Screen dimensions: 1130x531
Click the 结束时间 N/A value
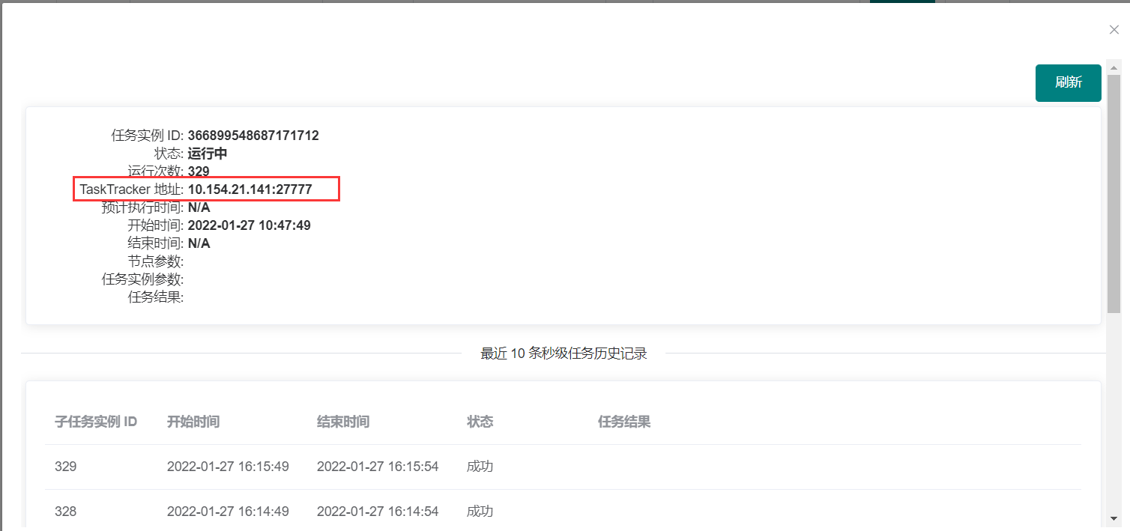pos(199,243)
